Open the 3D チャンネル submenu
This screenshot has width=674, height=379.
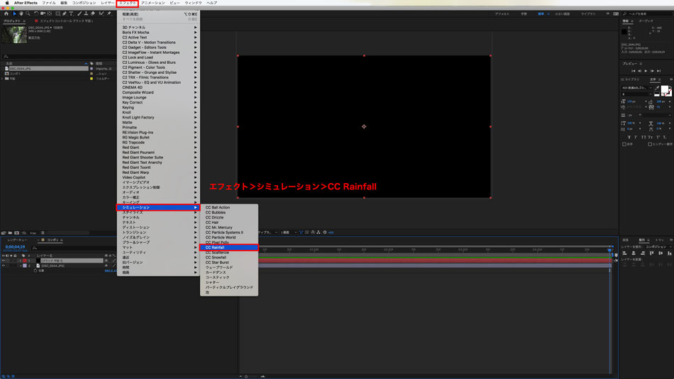[x=159, y=27]
